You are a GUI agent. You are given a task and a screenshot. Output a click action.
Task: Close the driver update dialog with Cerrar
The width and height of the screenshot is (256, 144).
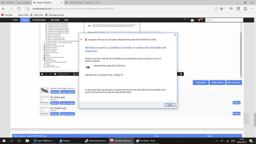coord(170,105)
